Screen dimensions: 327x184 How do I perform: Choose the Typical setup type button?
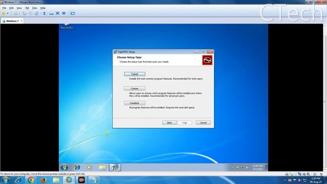point(134,74)
